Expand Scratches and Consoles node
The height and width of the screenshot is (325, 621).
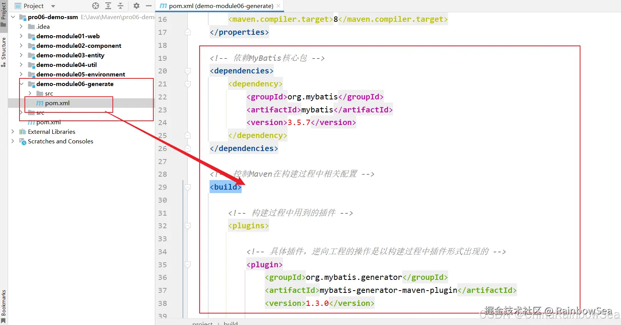pyautogui.click(x=13, y=141)
